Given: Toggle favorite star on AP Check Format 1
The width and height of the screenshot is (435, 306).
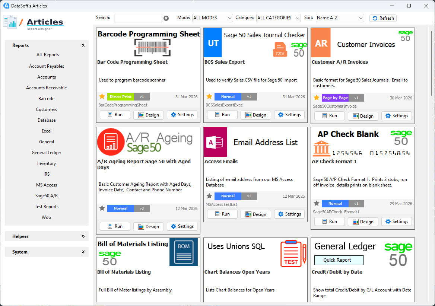Looking at the screenshot, I should tap(317, 204).
